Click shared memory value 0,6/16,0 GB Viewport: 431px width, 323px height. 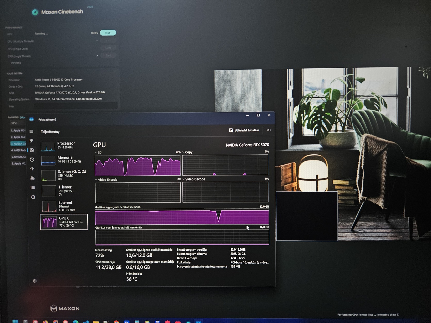point(138,267)
